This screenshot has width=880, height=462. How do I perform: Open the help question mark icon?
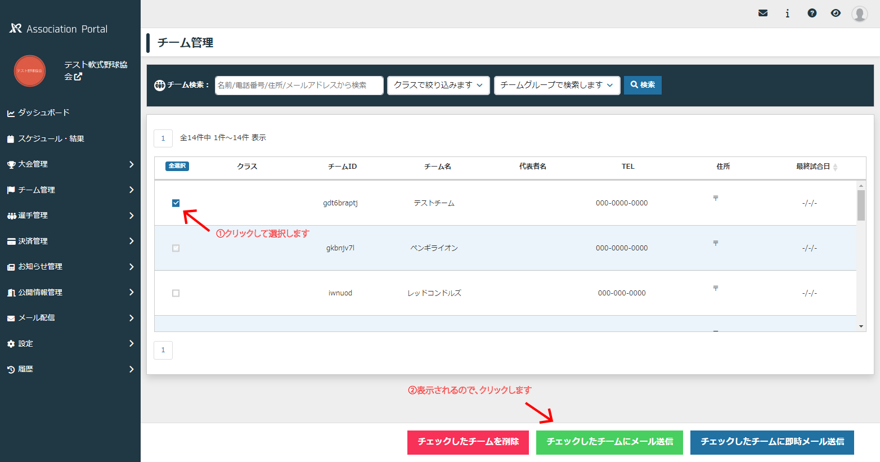coord(812,13)
